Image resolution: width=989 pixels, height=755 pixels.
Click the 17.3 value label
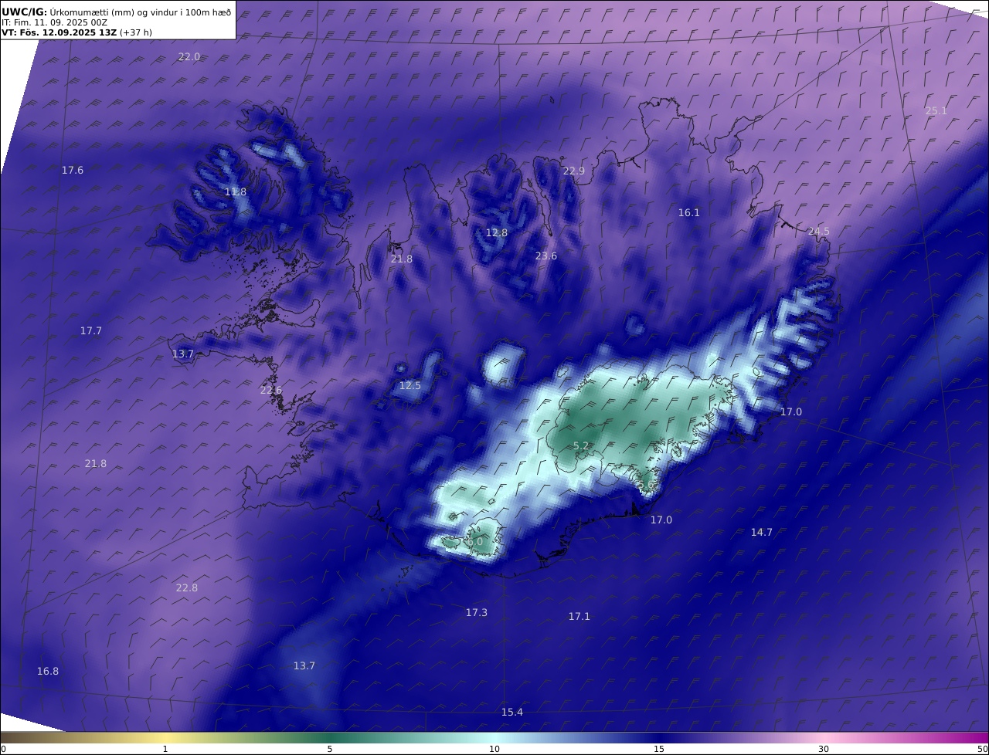pyautogui.click(x=477, y=613)
